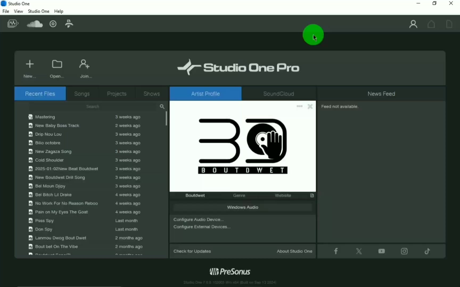This screenshot has height=287, width=460.
Task: Open the user account profile icon
Action: click(x=413, y=24)
